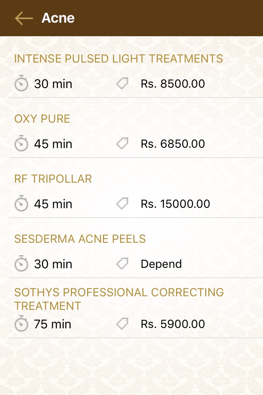This screenshot has height=395, width=263.
Task: Click the stopwatch icon for Intense Pulsed Light
Action: 21,84
